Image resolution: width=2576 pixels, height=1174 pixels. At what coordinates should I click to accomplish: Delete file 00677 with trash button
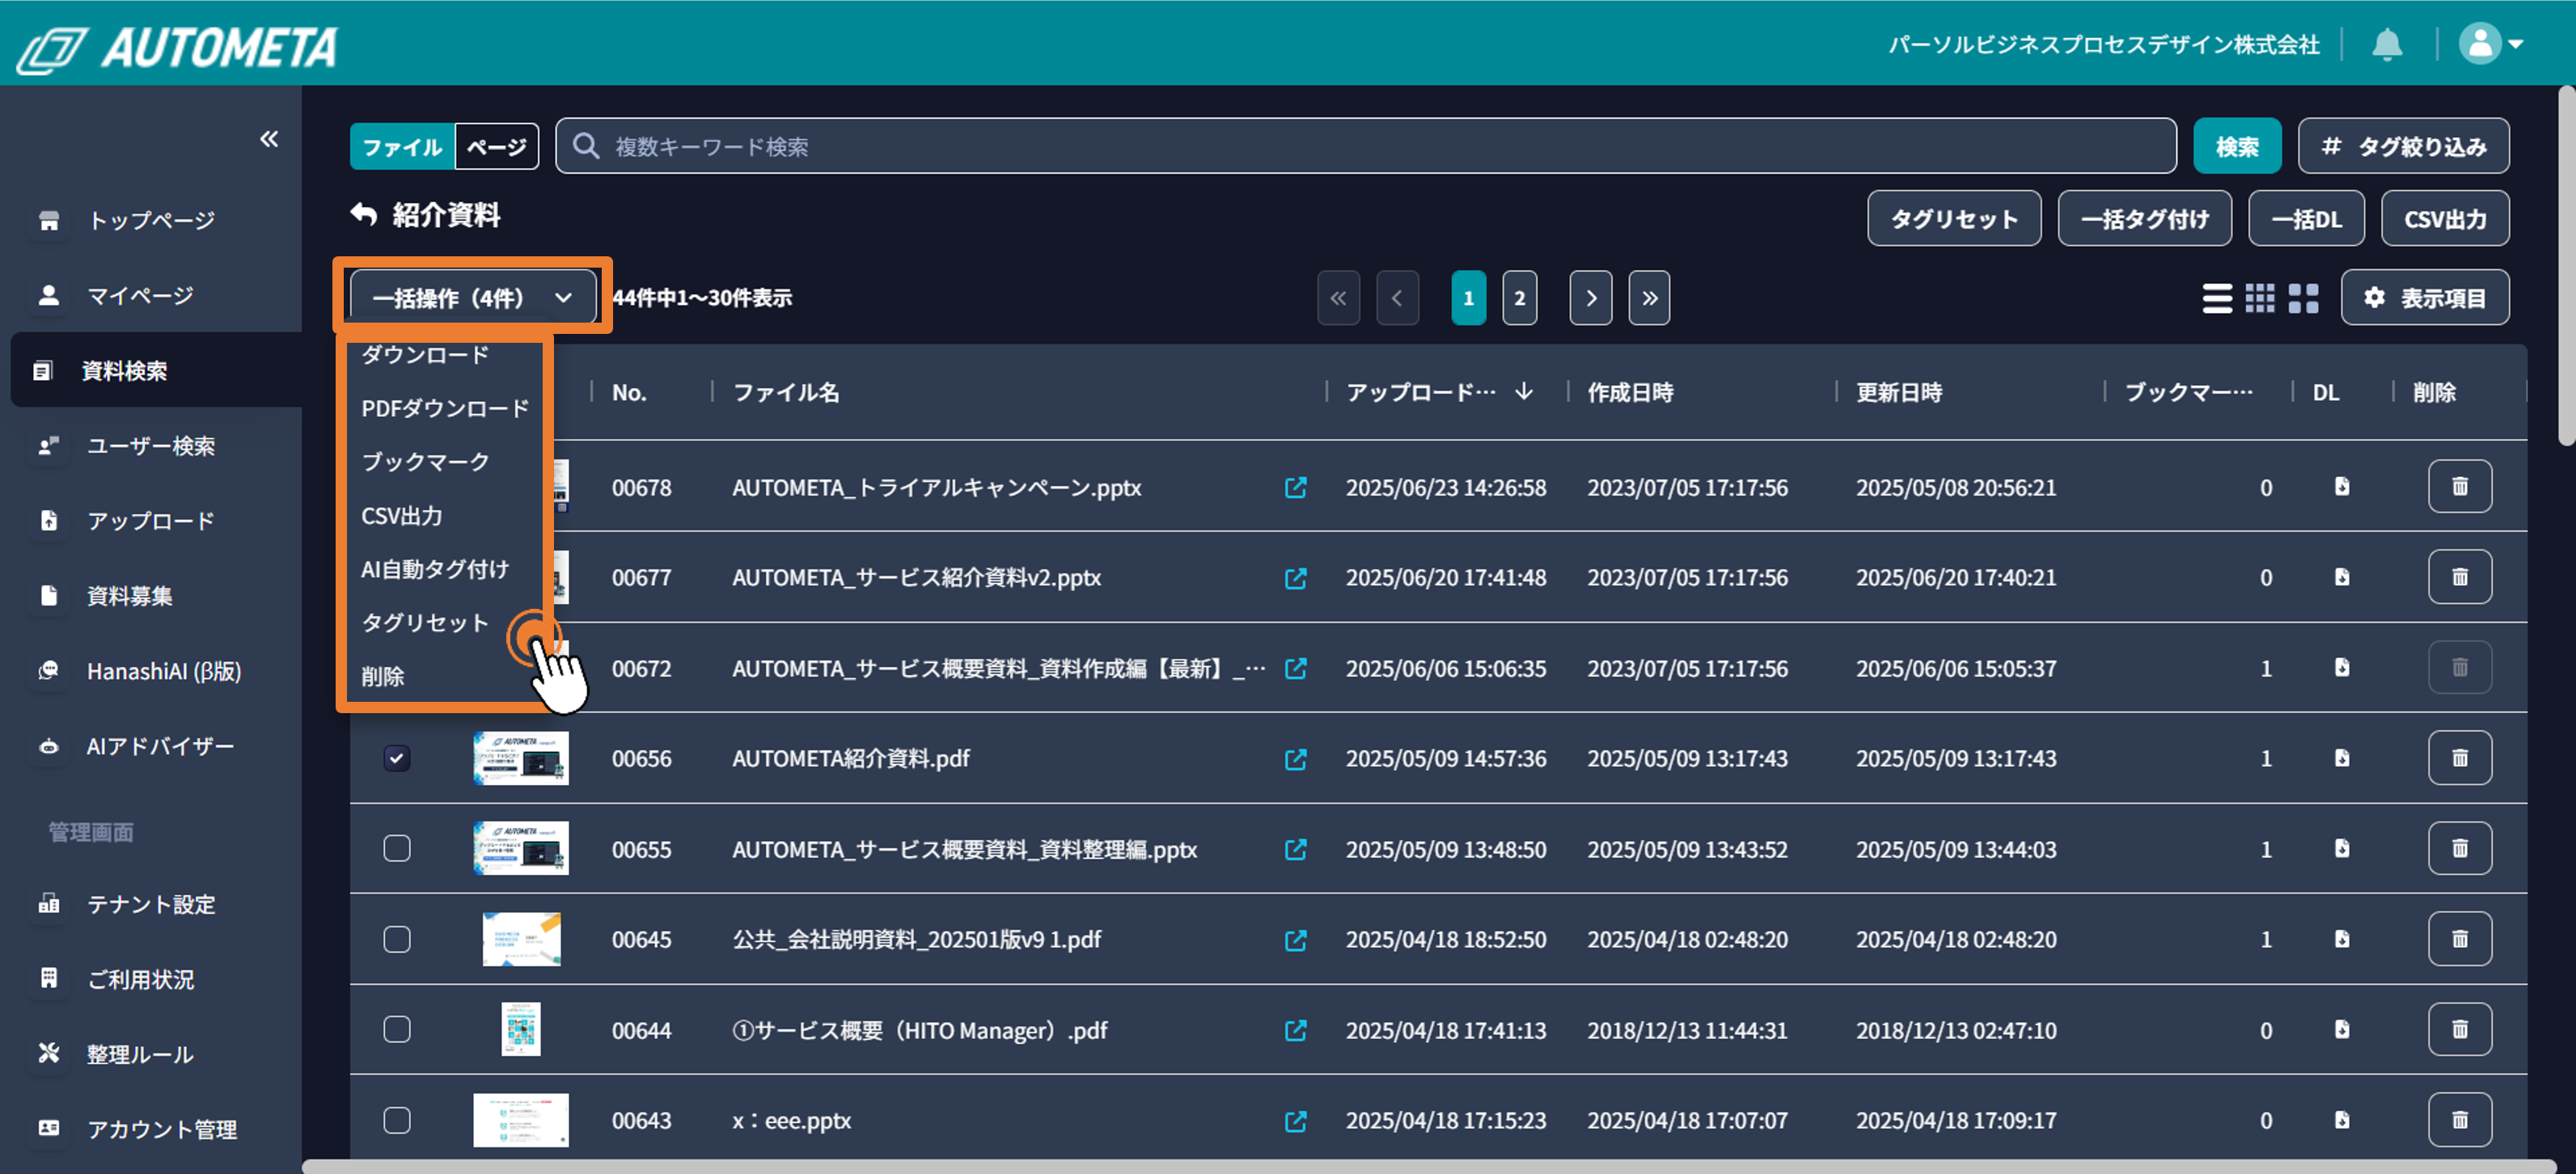point(2459,577)
